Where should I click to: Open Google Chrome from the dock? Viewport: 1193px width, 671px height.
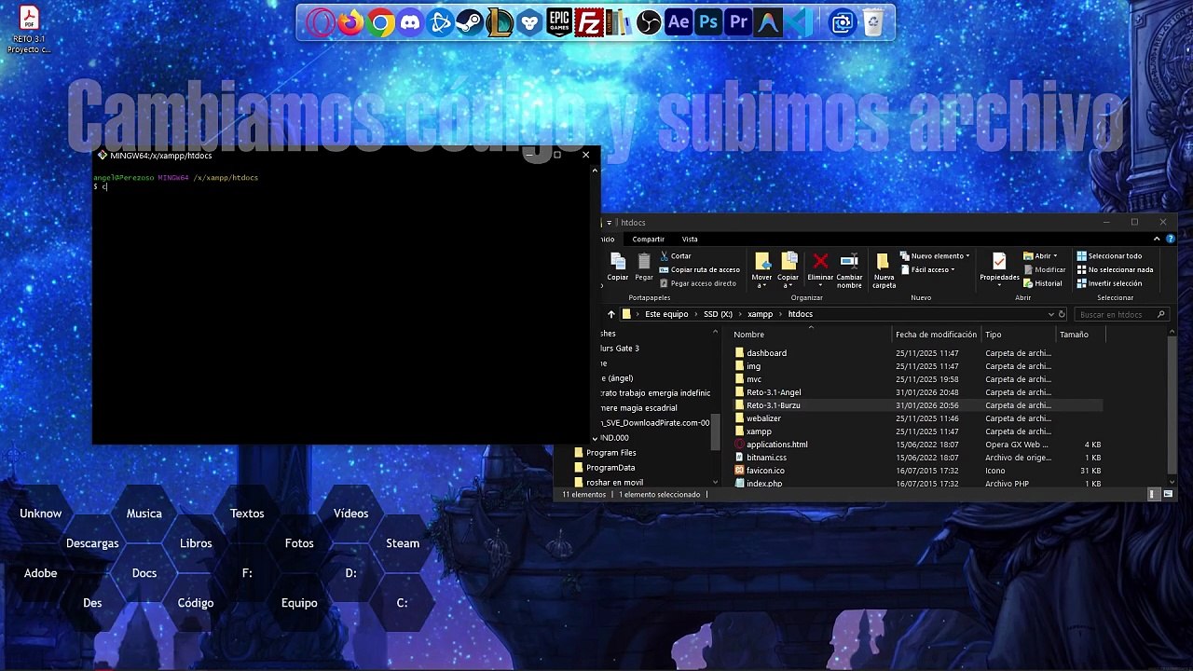[380, 22]
